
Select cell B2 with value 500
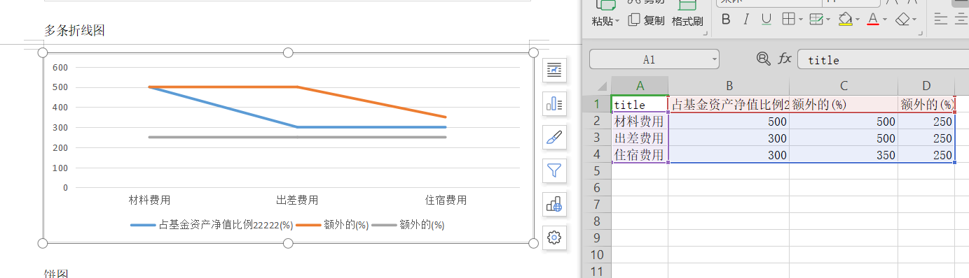(x=729, y=121)
